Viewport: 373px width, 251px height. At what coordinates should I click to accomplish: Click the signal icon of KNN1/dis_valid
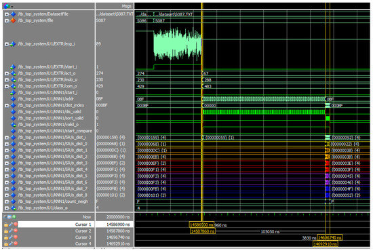point(13,112)
